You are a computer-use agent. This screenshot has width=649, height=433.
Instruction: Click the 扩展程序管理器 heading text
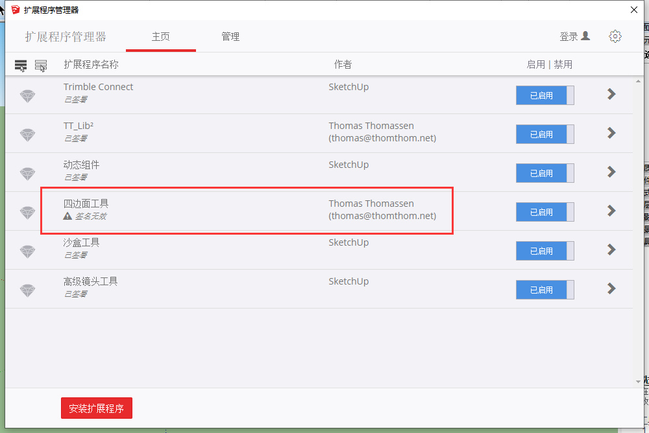tap(66, 37)
